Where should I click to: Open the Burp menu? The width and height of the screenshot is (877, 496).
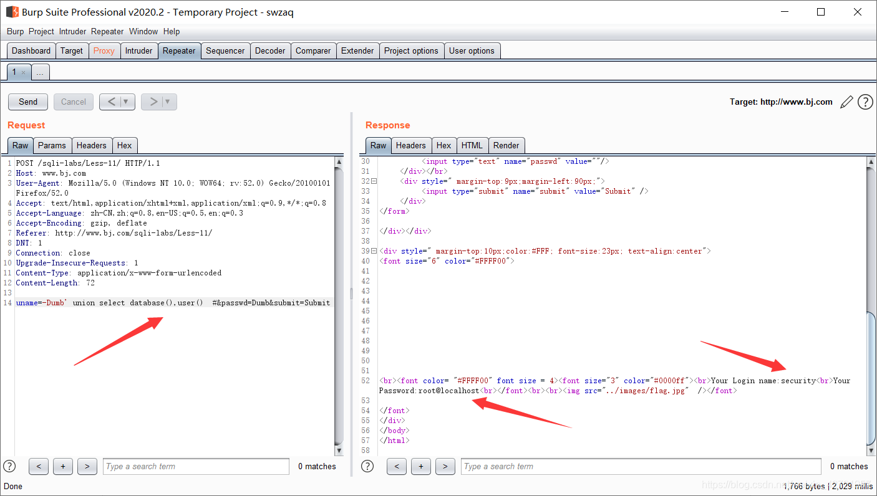[x=16, y=31]
